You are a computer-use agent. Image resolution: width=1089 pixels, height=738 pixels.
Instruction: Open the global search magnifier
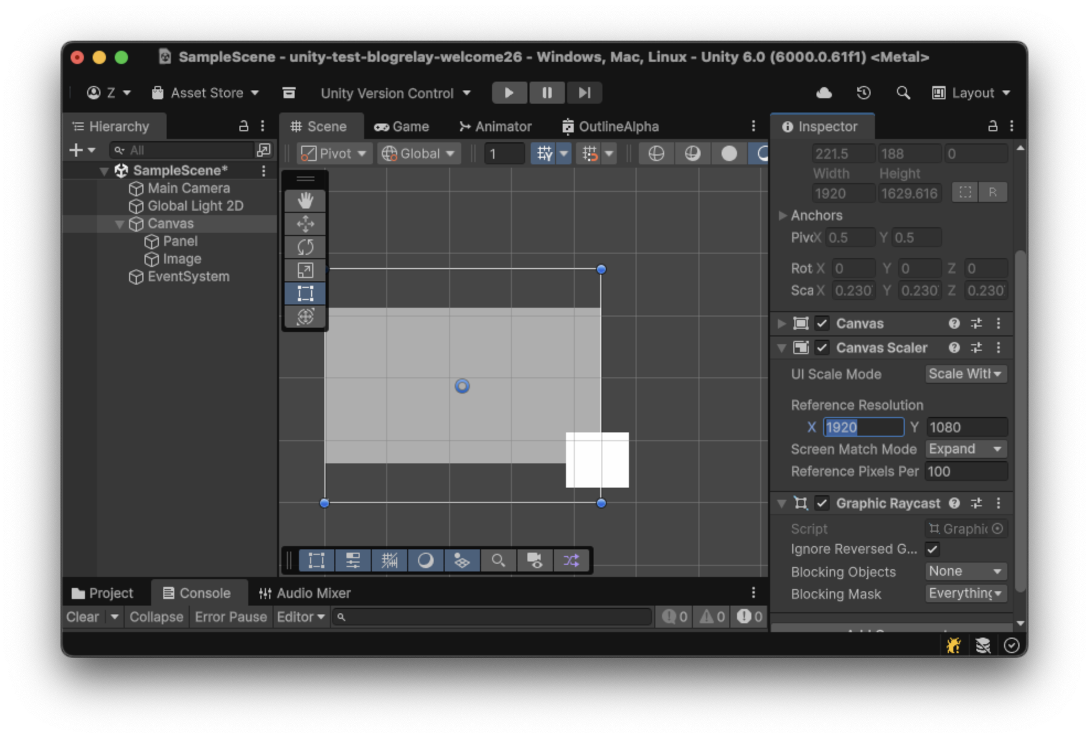[x=903, y=93]
